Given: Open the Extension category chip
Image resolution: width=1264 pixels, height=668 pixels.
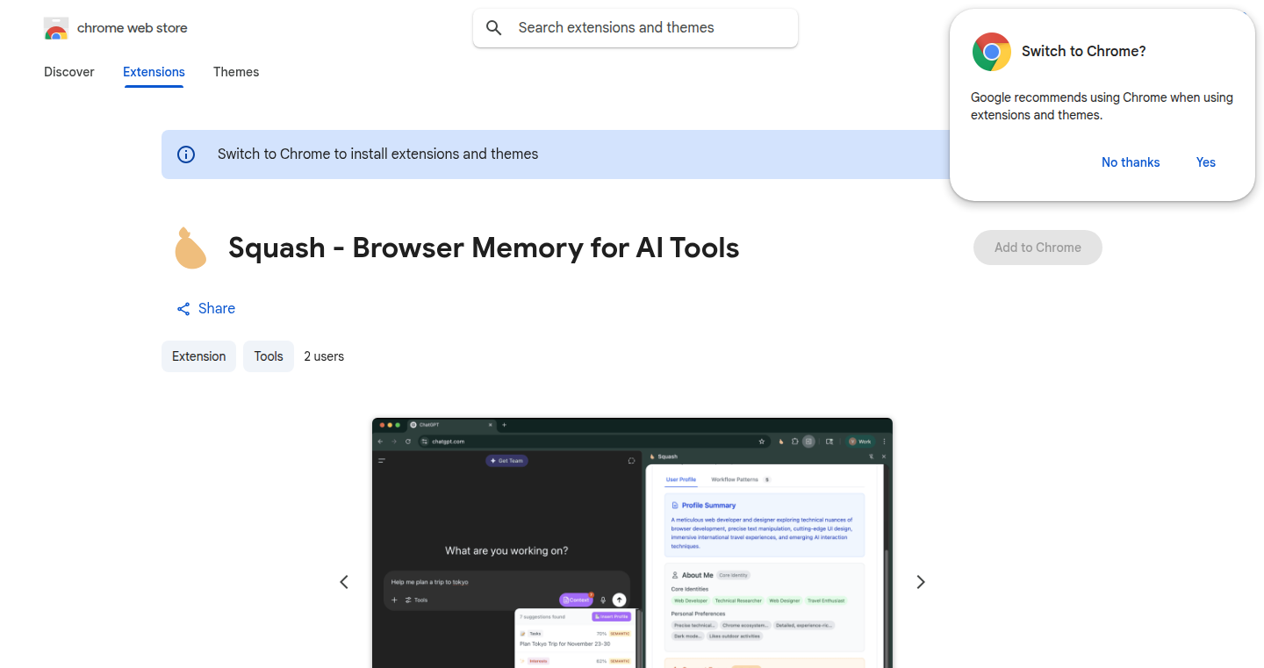Looking at the screenshot, I should click(x=198, y=356).
